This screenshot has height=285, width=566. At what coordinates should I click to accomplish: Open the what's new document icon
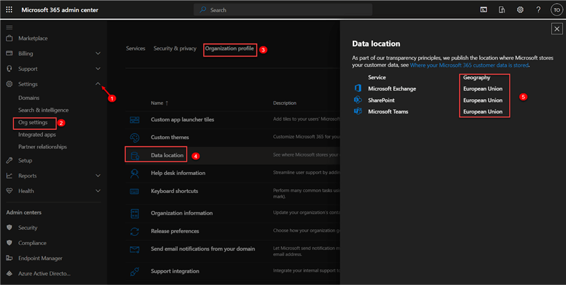(502, 9)
